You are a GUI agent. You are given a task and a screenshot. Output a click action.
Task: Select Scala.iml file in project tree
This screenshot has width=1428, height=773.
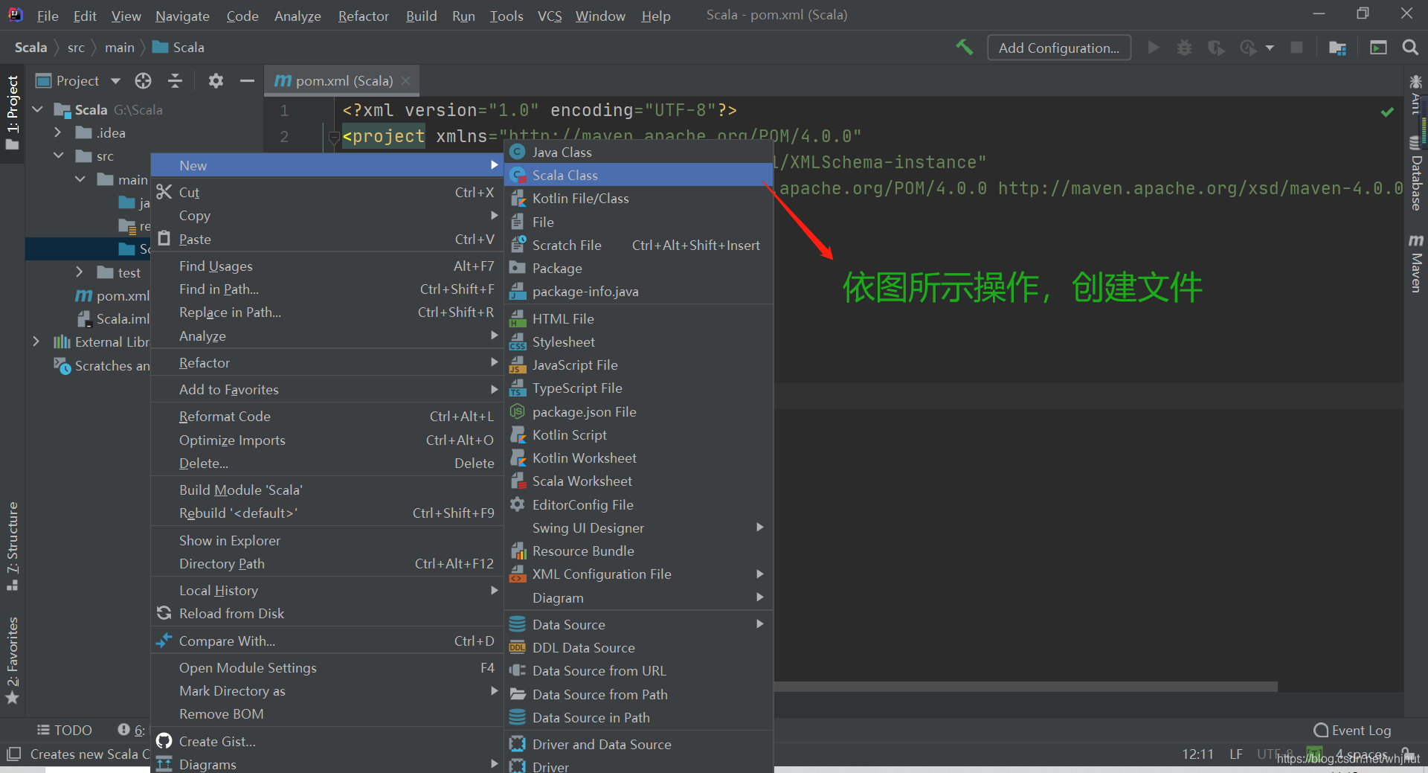tap(113, 318)
